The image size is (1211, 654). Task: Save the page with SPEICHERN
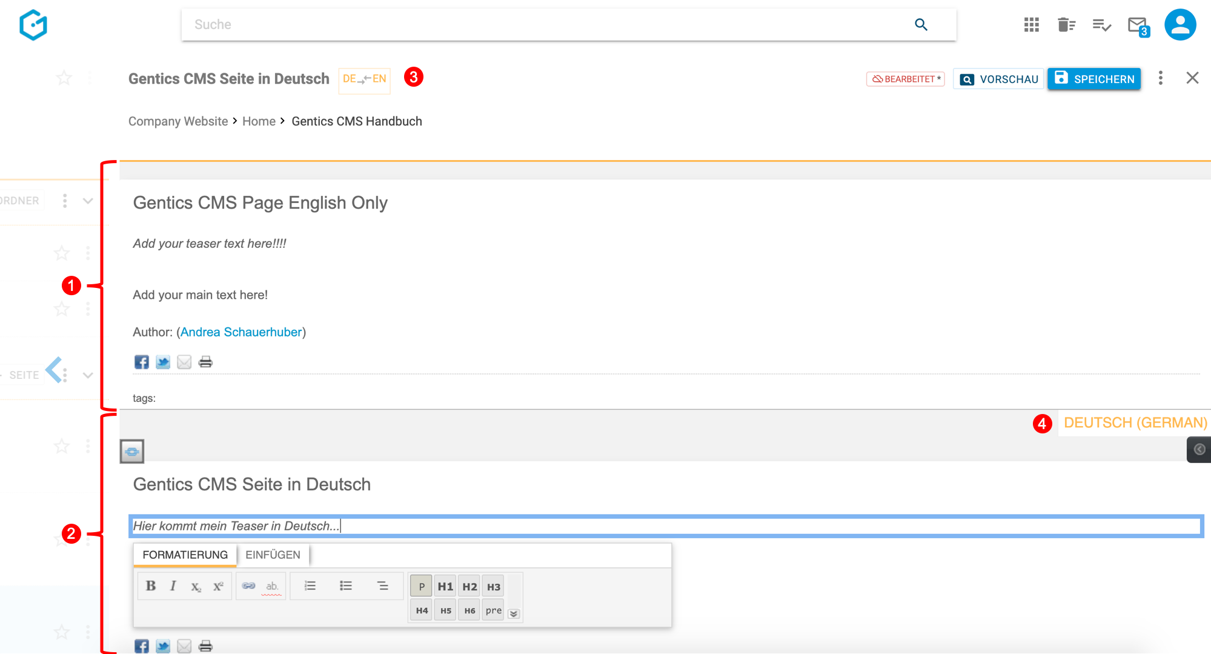click(1094, 79)
